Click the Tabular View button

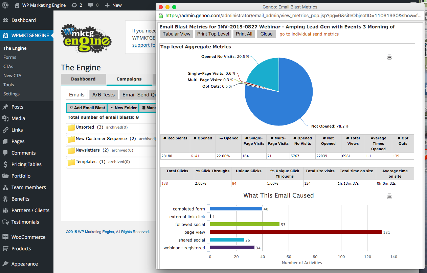click(x=177, y=34)
